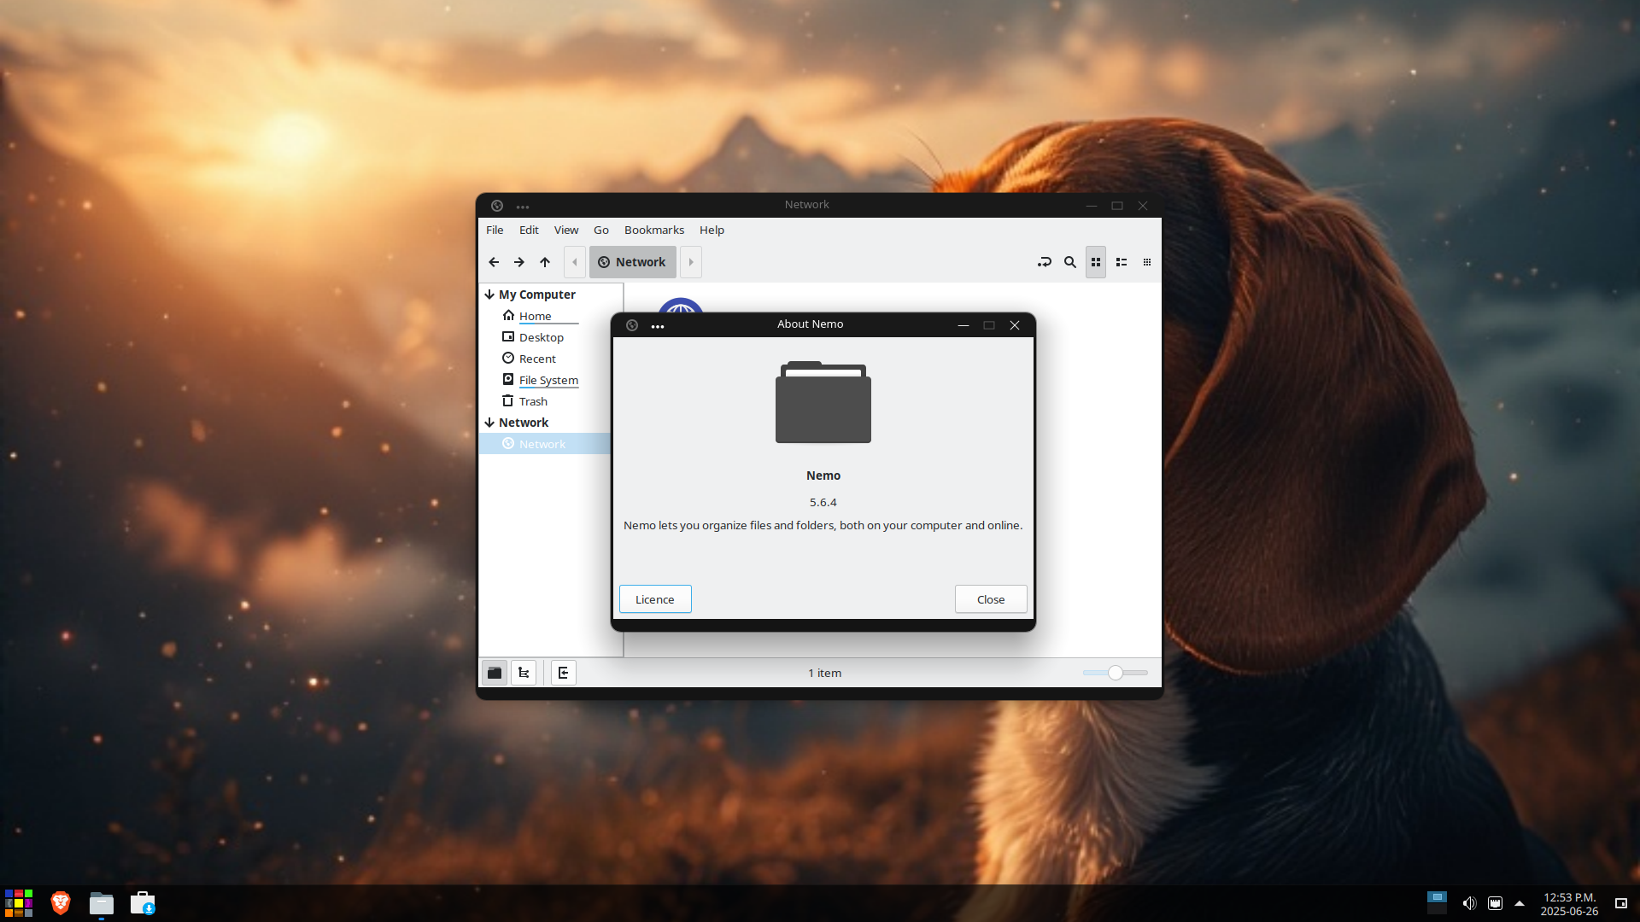Screen dimensions: 1640x922
Task: Click the Close button in About Nemo
Action: (x=991, y=599)
